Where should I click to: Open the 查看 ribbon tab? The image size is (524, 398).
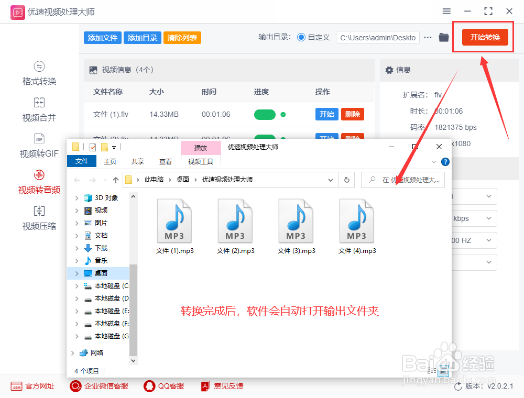pyautogui.click(x=166, y=162)
